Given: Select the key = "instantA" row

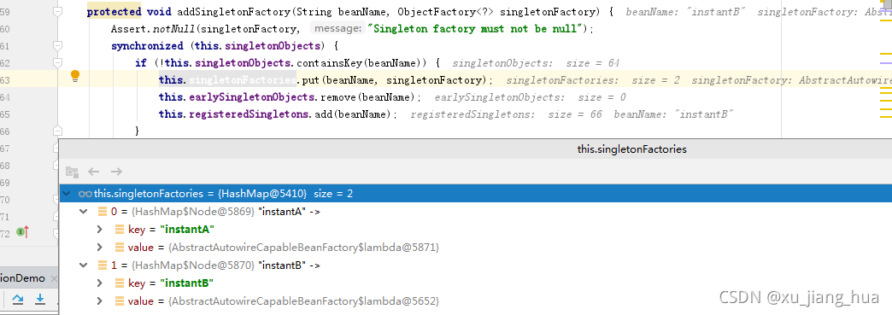Looking at the screenshot, I should coord(476,229).
